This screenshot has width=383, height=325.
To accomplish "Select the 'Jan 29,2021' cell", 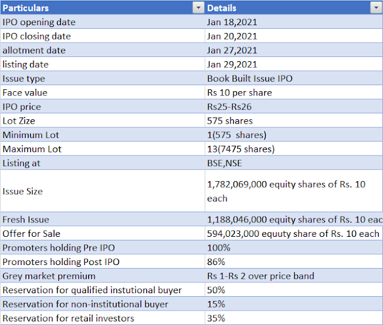I will [294, 64].
